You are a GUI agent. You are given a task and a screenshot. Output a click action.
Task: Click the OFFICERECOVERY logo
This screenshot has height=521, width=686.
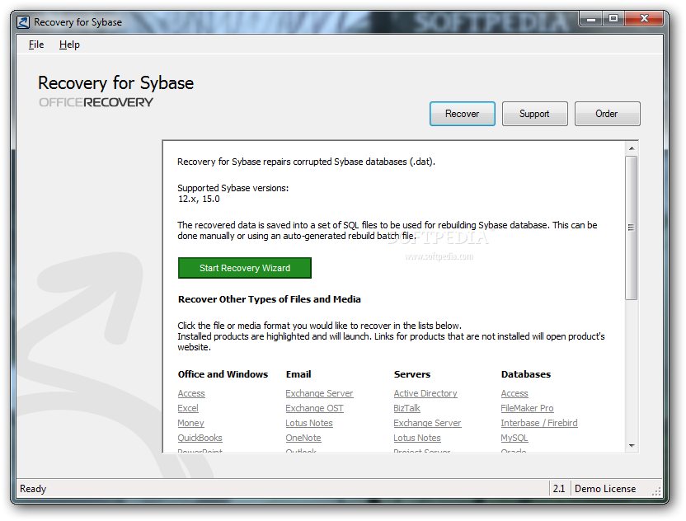coord(96,102)
